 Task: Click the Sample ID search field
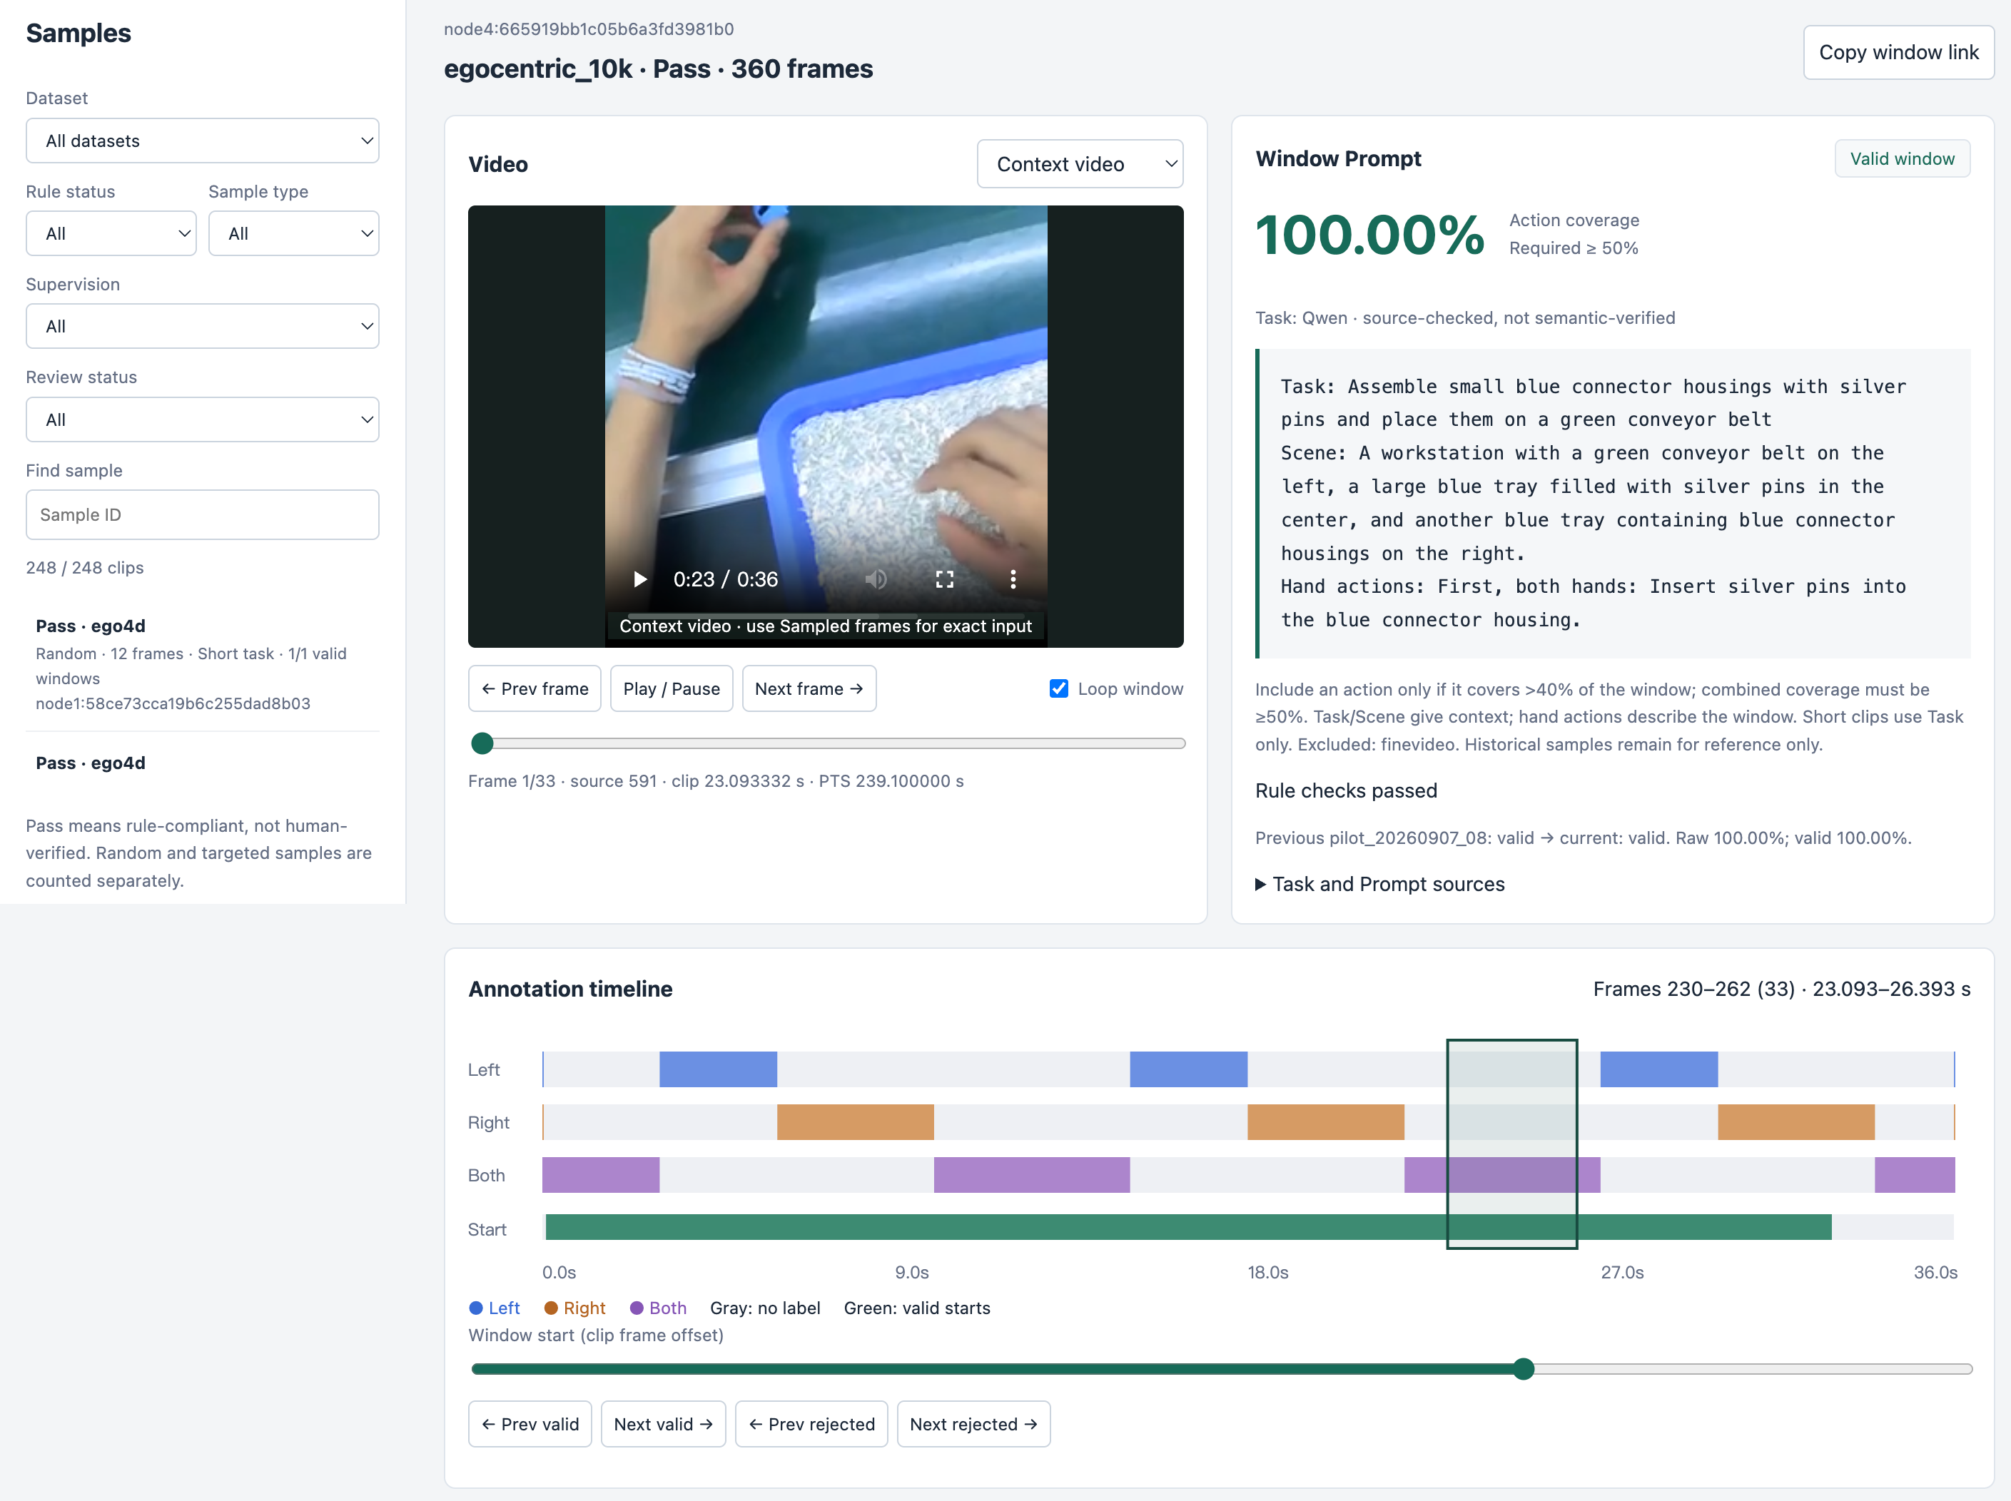click(x=203, y=515)
